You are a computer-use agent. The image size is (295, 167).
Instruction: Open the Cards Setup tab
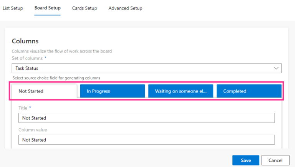click(x=85, y=8)
